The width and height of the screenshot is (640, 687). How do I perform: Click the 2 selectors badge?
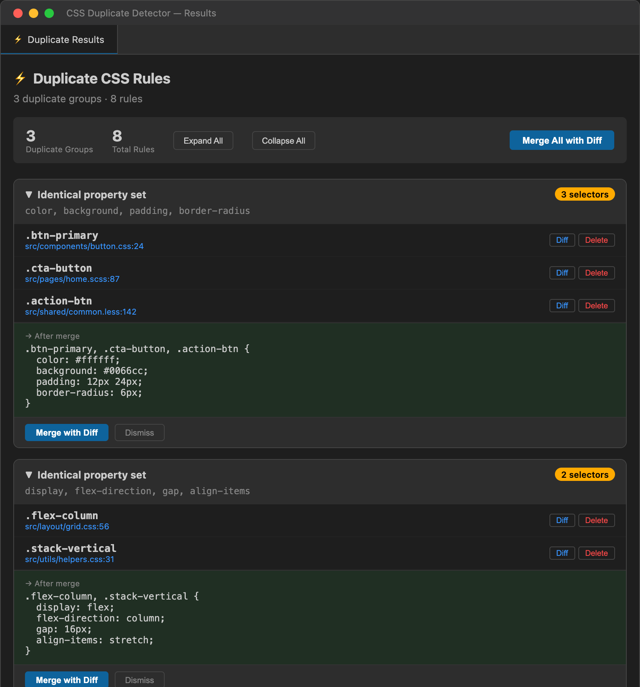pos(585,475)
